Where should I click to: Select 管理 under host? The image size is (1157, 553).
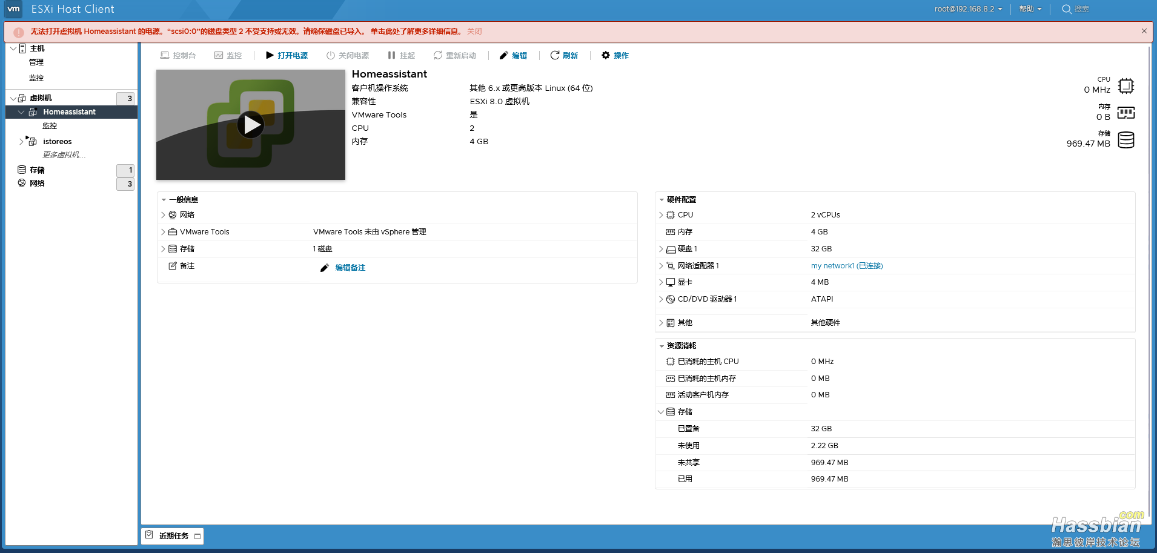[x=36, y=62]
